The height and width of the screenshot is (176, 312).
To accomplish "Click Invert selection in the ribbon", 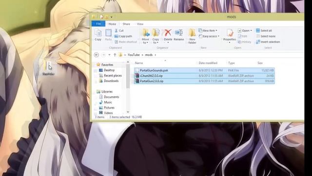I will click(268, 42).
